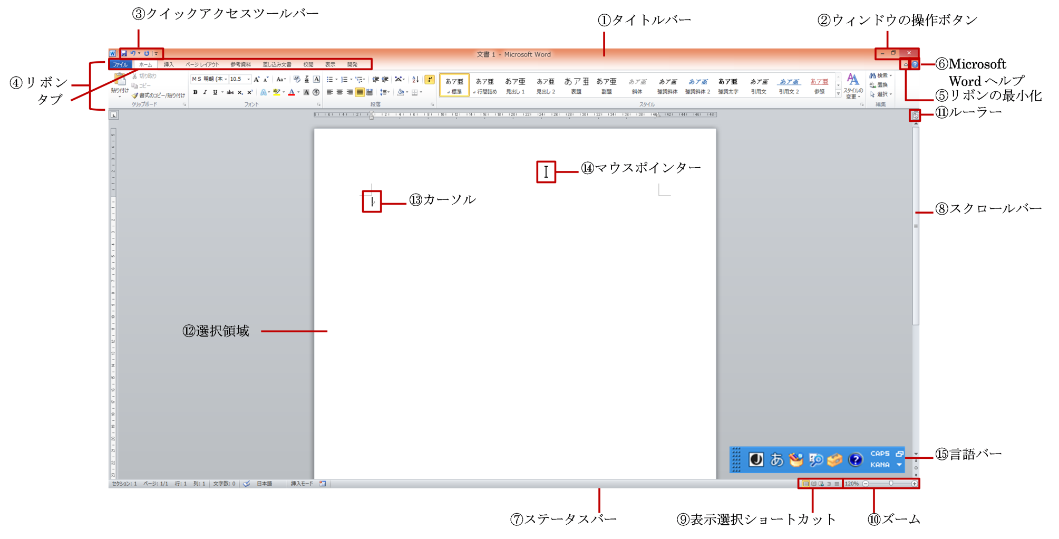The width and height of the screenshot is (1059, 539).
Task: Toggle Bold formatting
Action: point(195,92)
